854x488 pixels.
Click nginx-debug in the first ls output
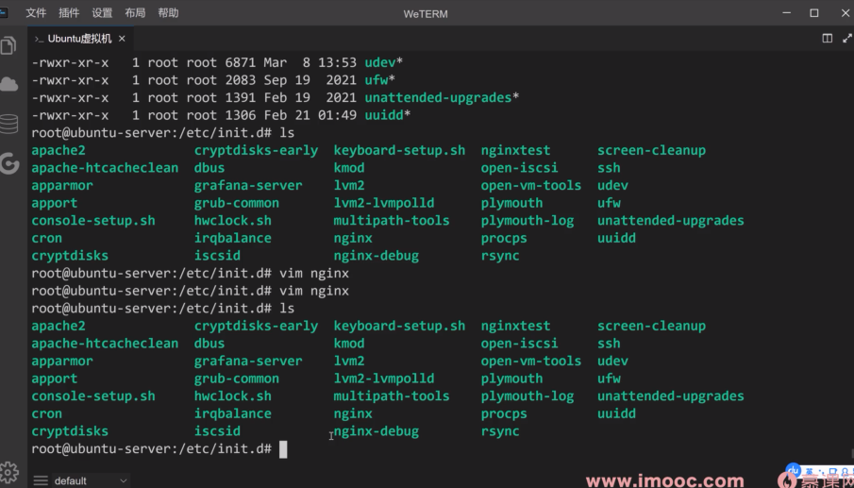coord(377,256)
